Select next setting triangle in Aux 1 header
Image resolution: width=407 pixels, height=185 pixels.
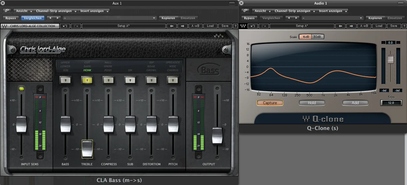(x=57, y=18)
